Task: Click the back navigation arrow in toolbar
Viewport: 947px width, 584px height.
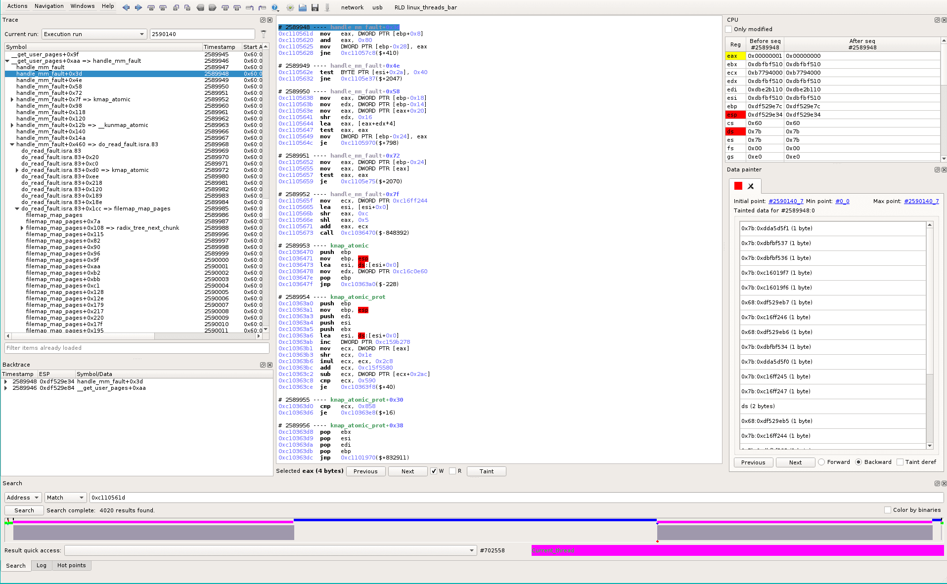Action: (x=126, y=7)
